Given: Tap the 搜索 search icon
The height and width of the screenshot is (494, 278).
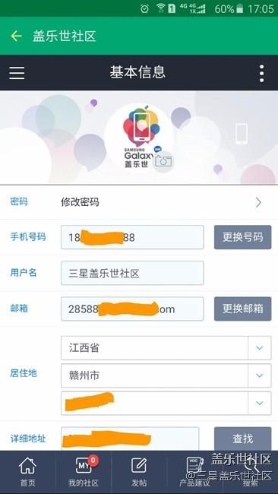Looking at the screenshot, I should pyautogui.click(x=252, y=472).
